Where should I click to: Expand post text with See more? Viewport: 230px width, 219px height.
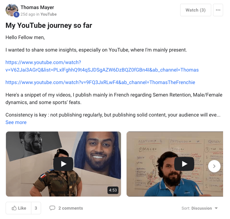[x=16, y=122]
